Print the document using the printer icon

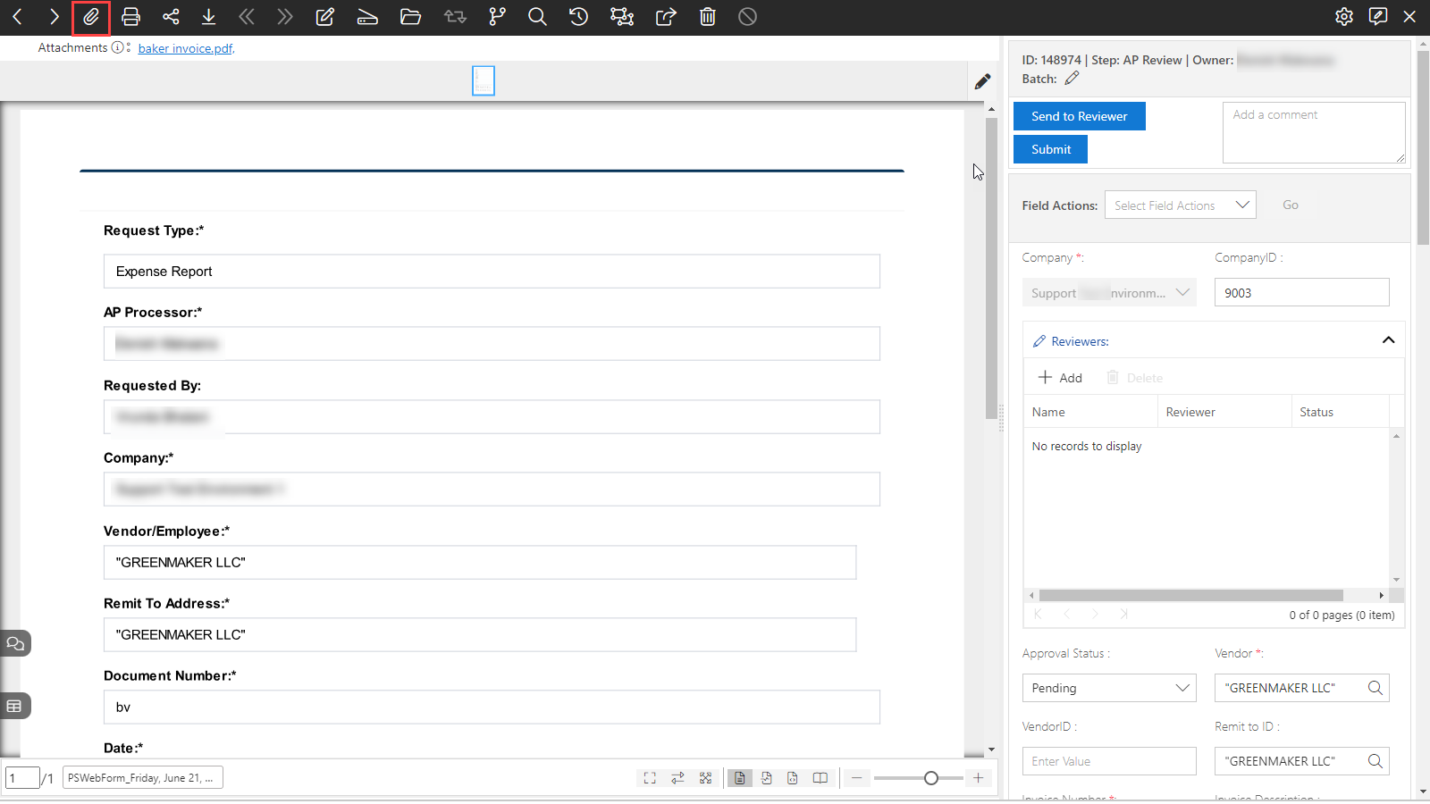click(x=130, y=17)
